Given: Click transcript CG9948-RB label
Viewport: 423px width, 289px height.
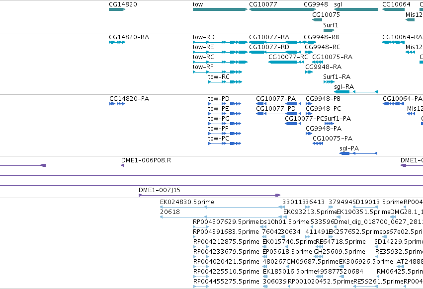Looking at the screenshot, I should (x=321, y=37).
